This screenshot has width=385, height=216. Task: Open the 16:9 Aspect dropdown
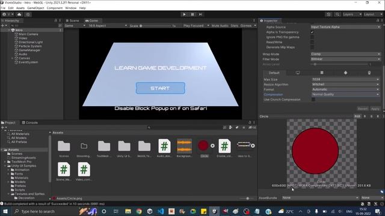(x=108, y=26)
